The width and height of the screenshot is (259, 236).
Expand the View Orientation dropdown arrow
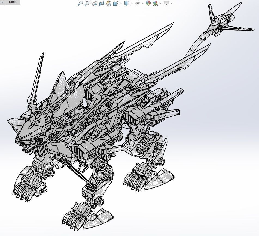point(121,3)
